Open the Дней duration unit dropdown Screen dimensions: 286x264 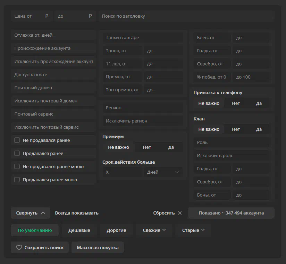point(163,172)
